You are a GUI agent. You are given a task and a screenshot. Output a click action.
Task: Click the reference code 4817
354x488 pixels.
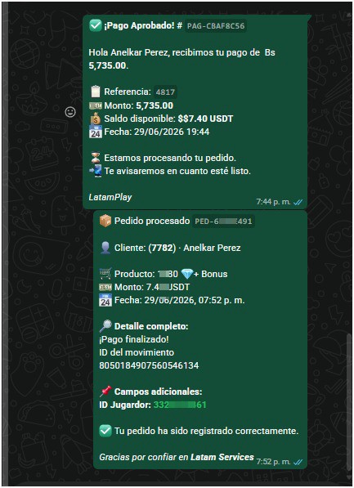165,92
